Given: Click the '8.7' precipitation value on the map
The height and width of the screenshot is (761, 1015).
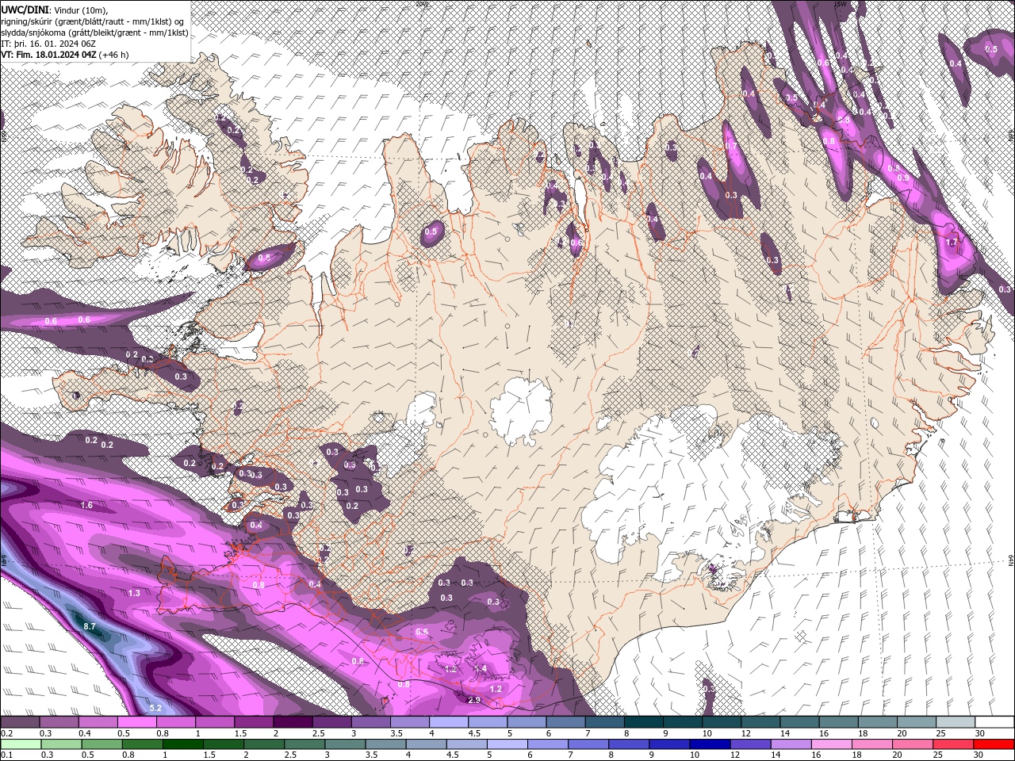Looking at the screenshot, I should 90,626.
